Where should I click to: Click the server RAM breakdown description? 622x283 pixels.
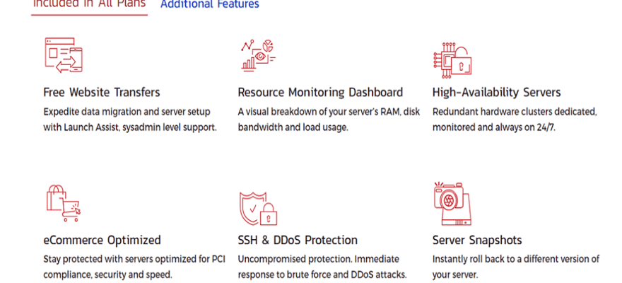click(329, 120)
